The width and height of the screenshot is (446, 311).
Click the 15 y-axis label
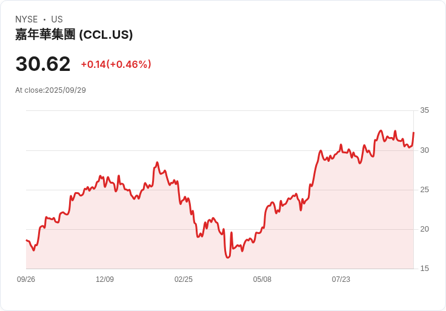coord(424,269)
